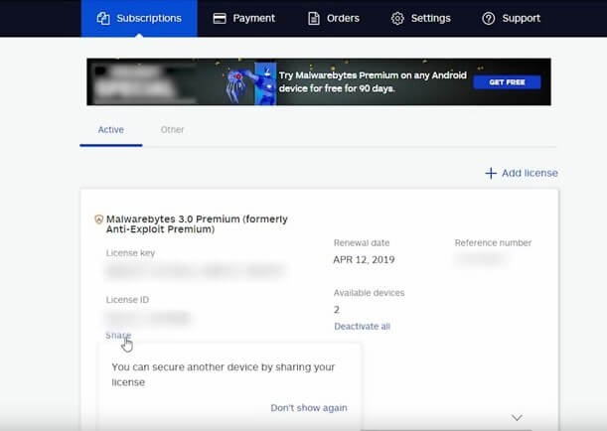Click the Deactivate all link
This screenshot has height=431, width=607.
pyautogui.click(x=362, y=327)
